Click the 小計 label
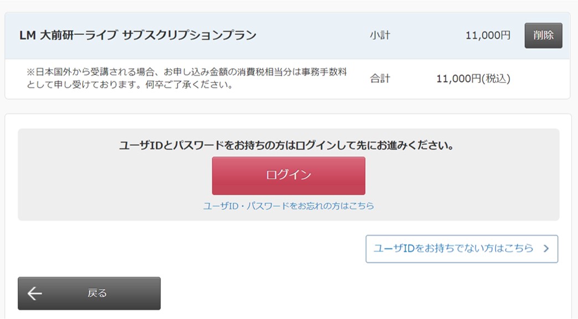Viewport: 578px width, 319px height. [380, 35]
